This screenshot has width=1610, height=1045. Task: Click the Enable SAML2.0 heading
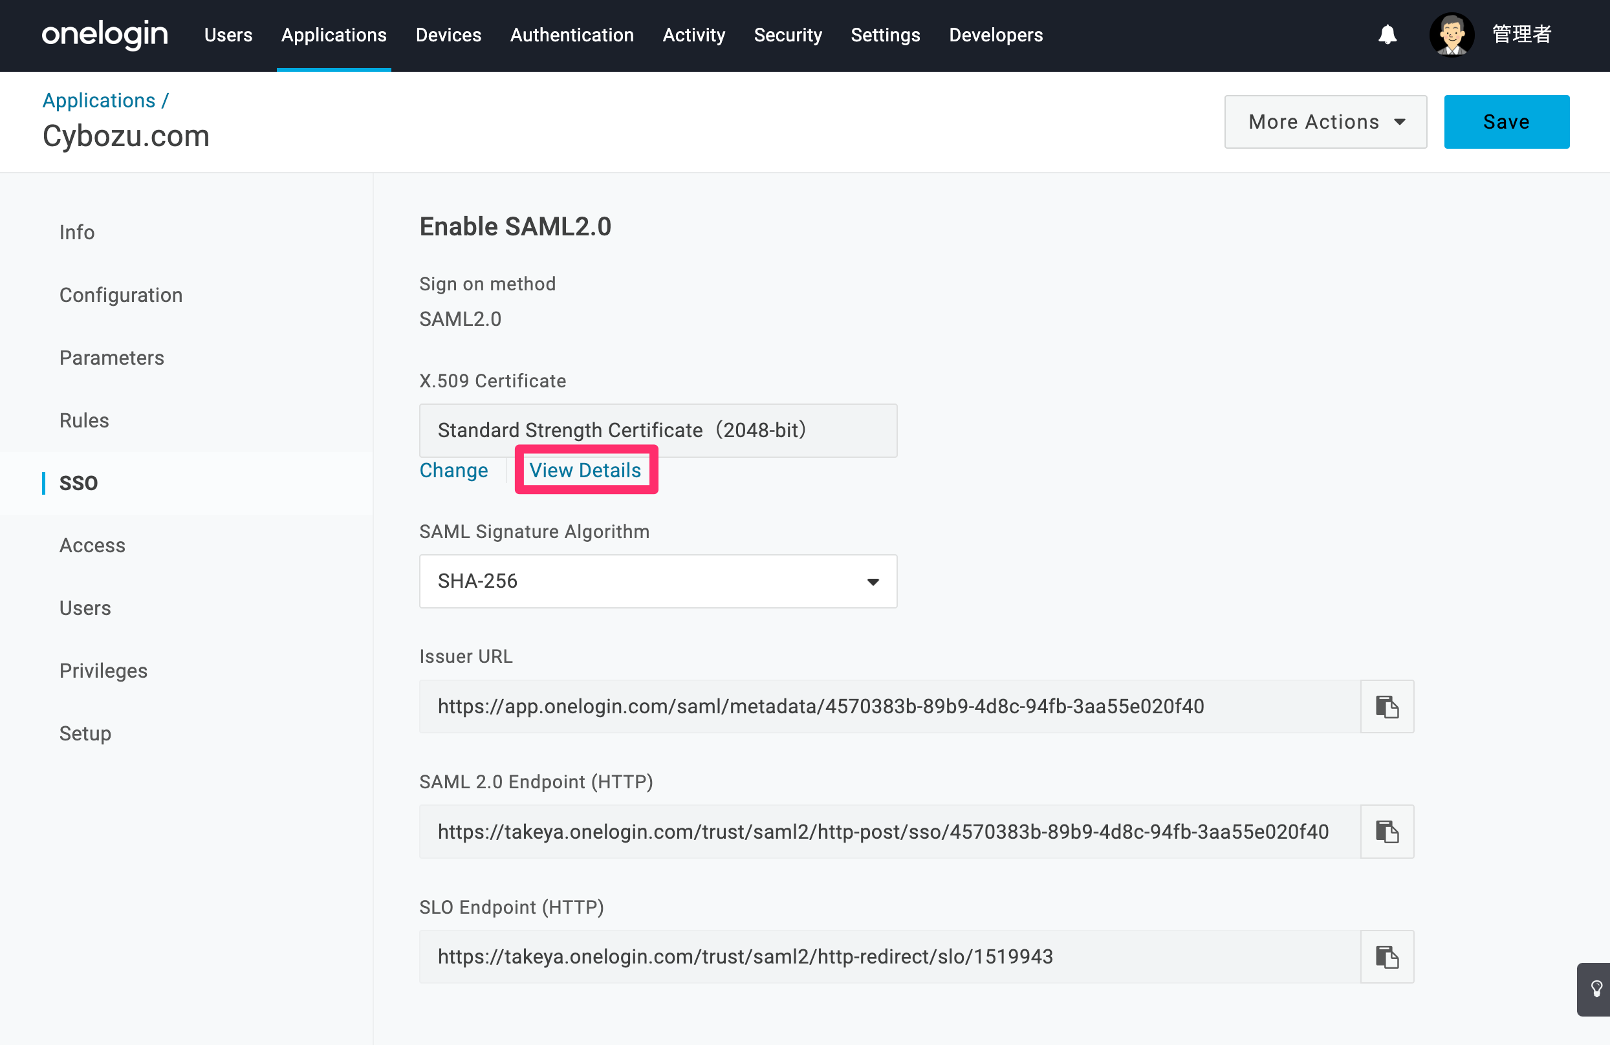[x=515, y=226]
